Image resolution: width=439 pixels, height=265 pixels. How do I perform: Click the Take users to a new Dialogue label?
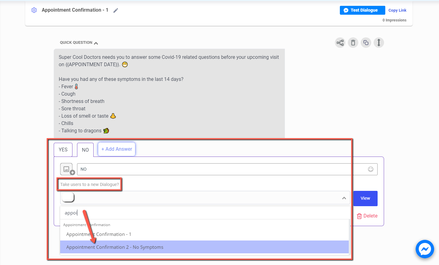click(x=89, y=184)
